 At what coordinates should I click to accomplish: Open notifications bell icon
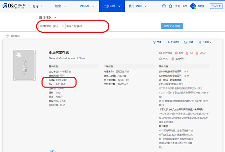point(170,6)
